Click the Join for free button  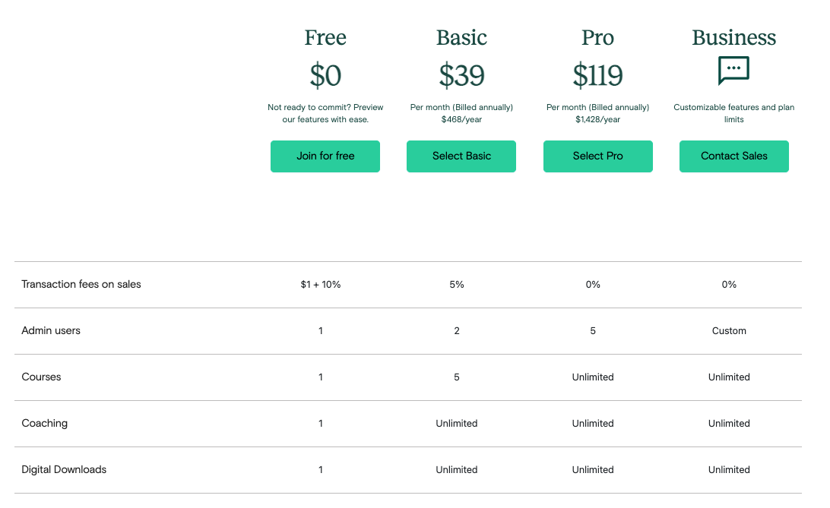click(325, 156)
